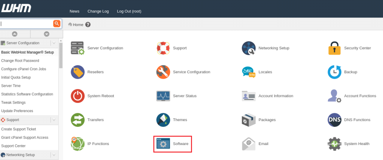Open the Server Status monitor icon
Screen dimensions: 383x160
coord(163,96)
